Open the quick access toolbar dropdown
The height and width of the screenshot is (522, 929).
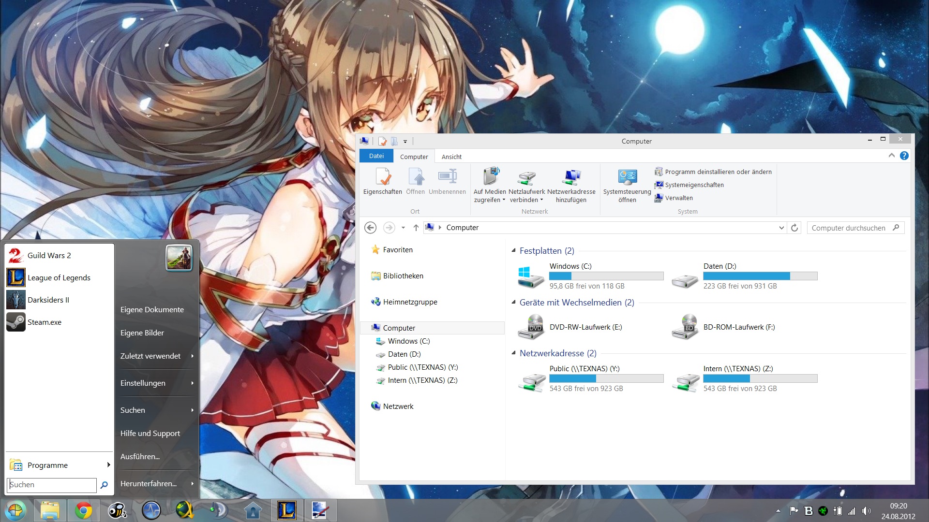click(x=405, y=142)
